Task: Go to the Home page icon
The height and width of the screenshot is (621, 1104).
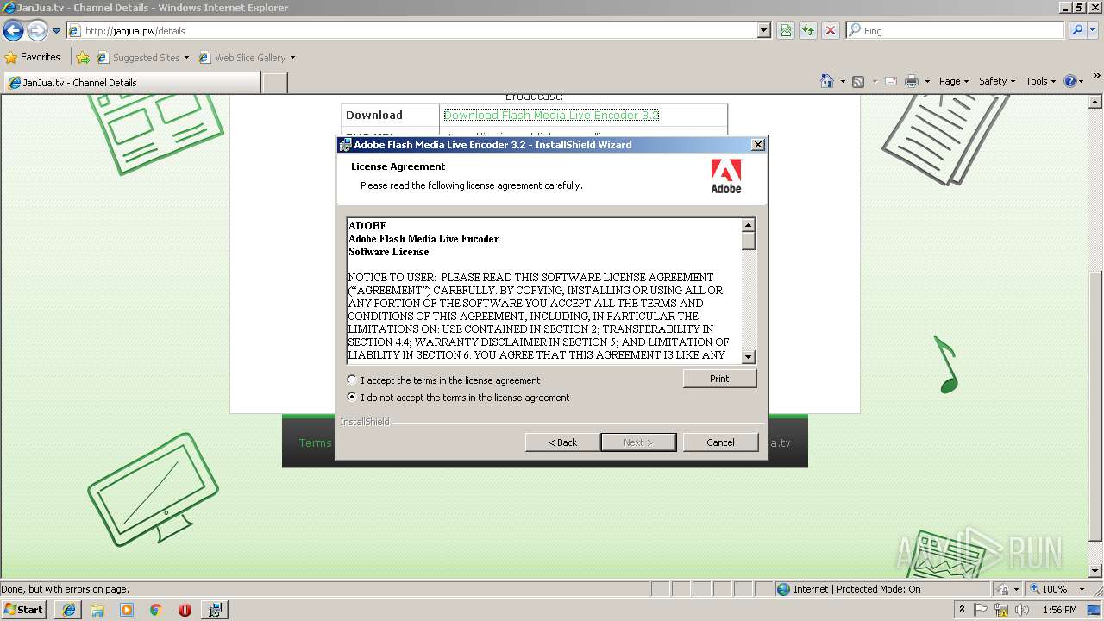Action: coord(826,81)
